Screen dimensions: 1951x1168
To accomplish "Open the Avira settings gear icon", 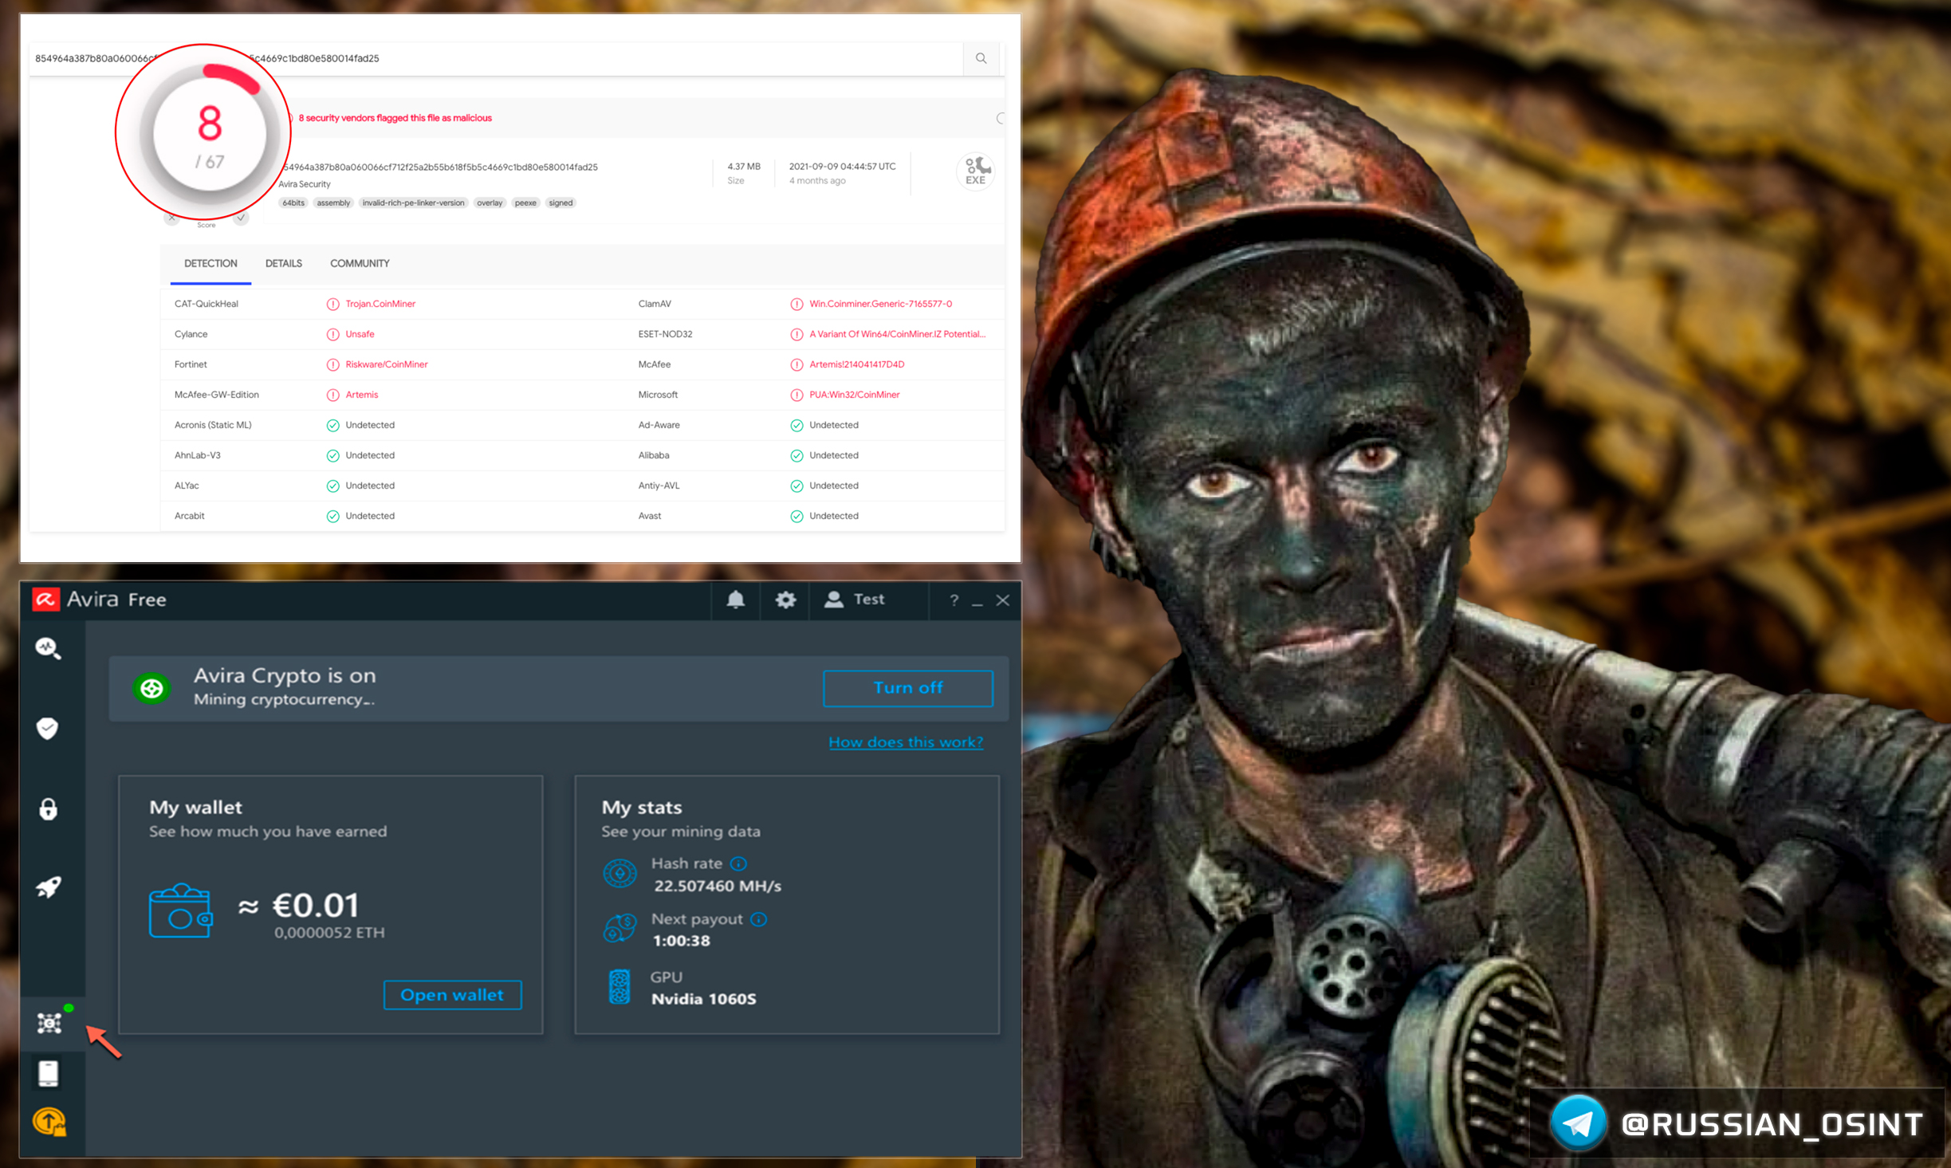I will (785, 600).
